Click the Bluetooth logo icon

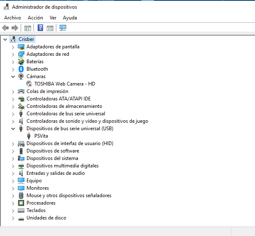click(21, 69)
